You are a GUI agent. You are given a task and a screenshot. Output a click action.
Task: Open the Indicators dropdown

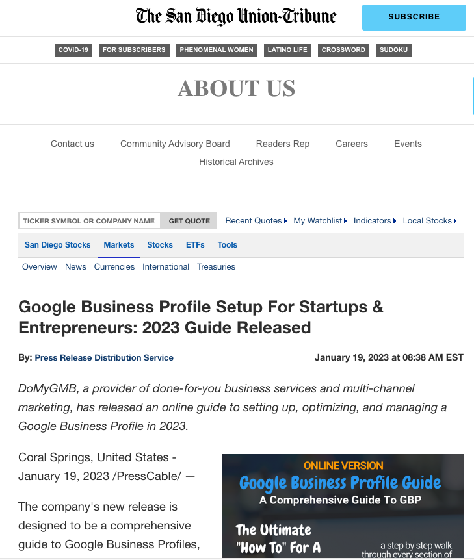coord(375,221)
